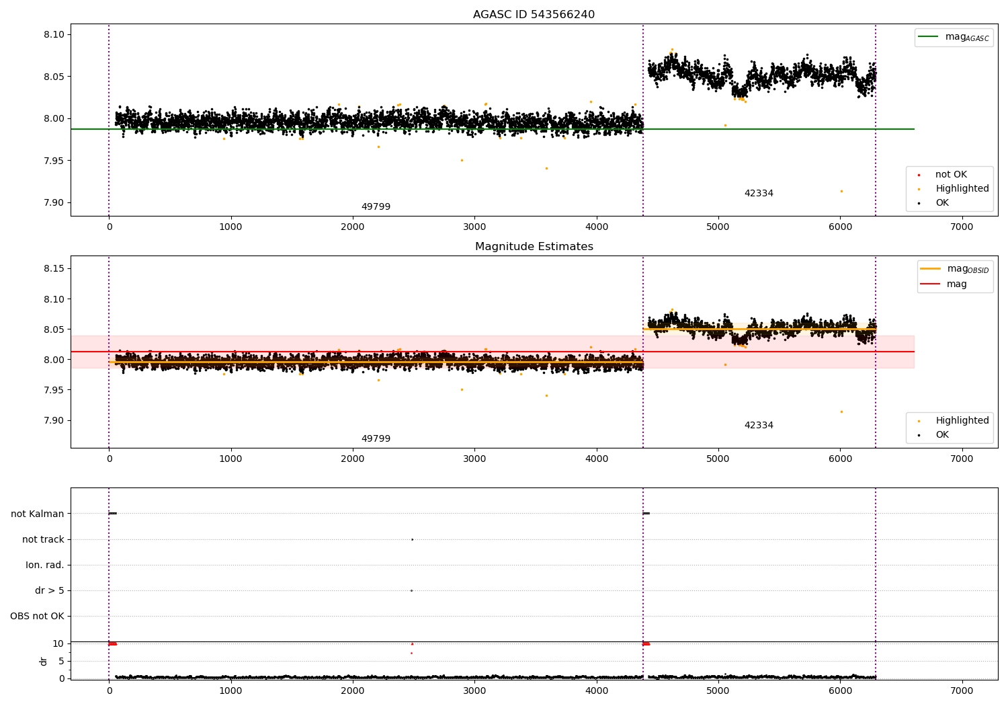Click the orange outlier point near 7.91 in top plot
The height and width of the screenshot is (706, 1008).
[x=841, y=191]
